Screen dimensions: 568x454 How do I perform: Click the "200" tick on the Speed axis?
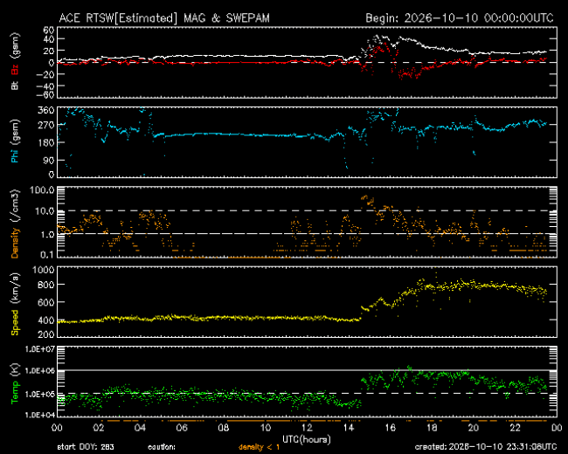(x=46, y=334)
